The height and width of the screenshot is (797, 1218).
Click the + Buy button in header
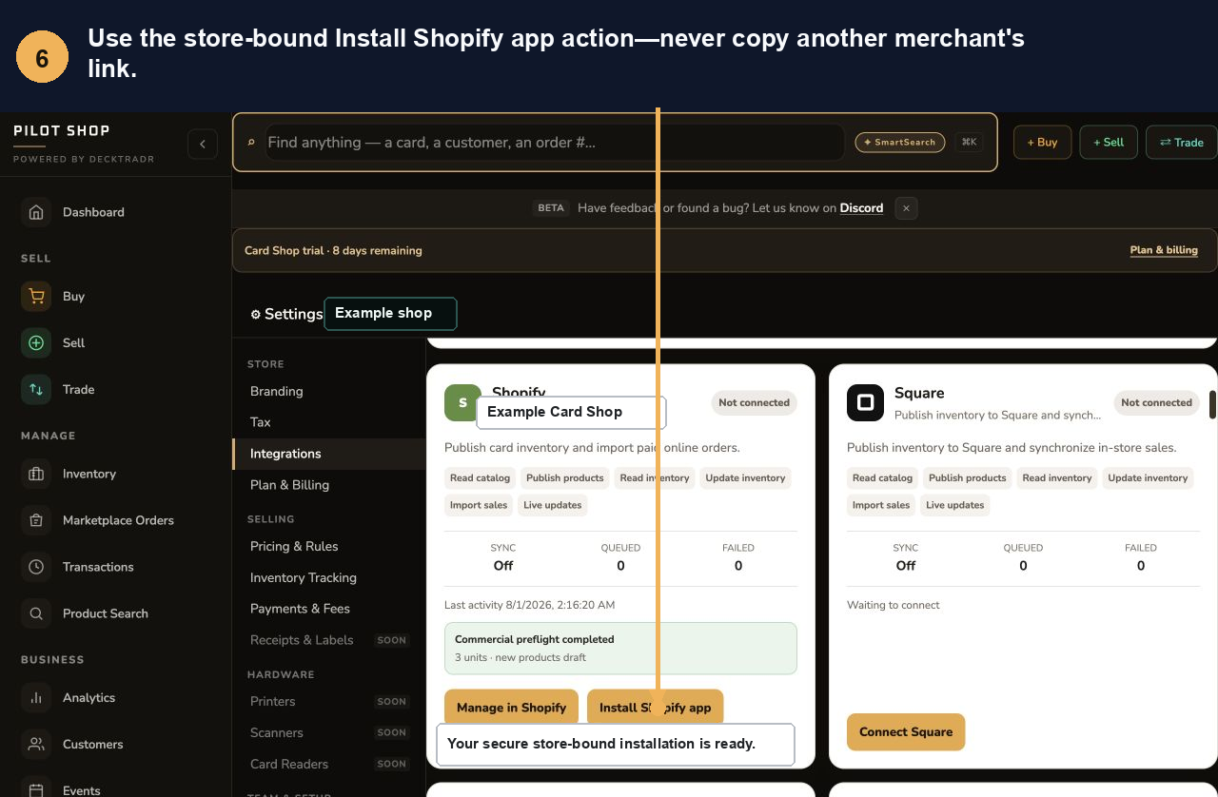point(1042,143)
